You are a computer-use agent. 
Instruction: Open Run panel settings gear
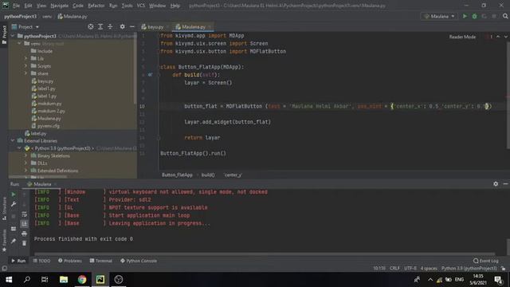pyautogui.click(x=496, y=184)
